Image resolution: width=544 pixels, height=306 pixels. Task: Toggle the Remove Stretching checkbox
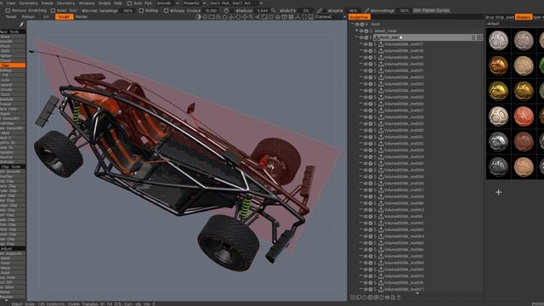coord(8,11)
